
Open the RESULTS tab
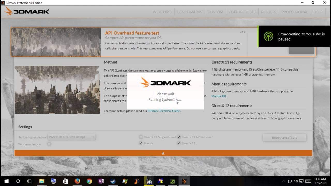point(268,12)
